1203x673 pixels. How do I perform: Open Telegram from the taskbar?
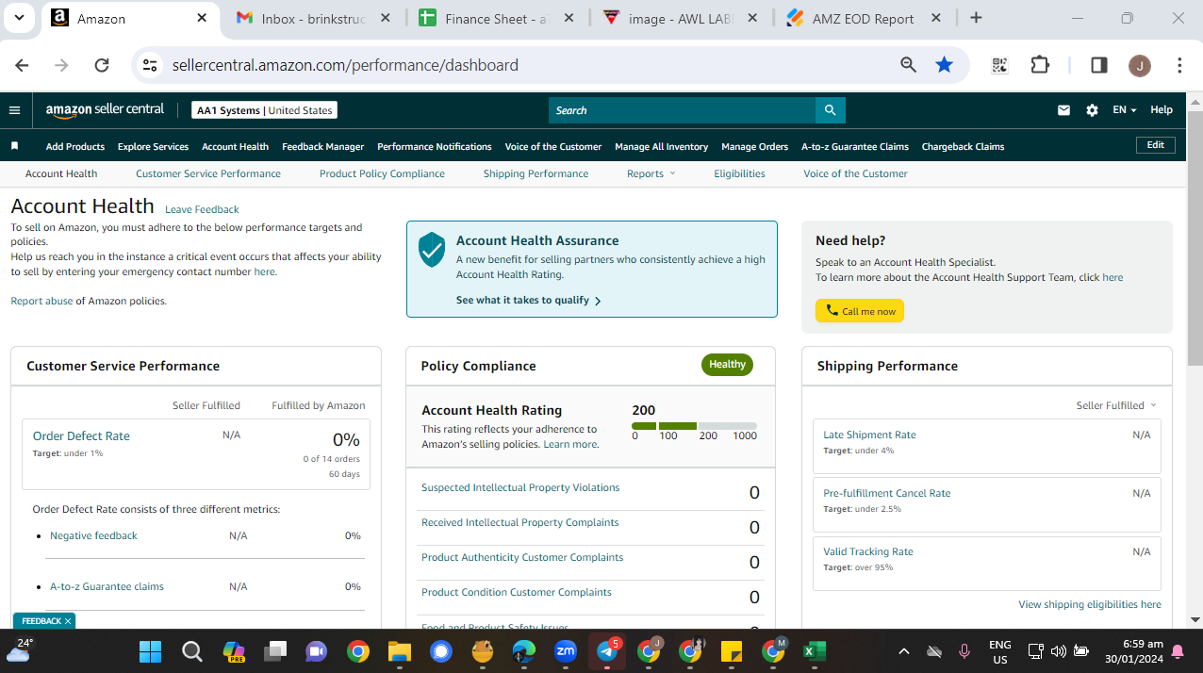607,651
